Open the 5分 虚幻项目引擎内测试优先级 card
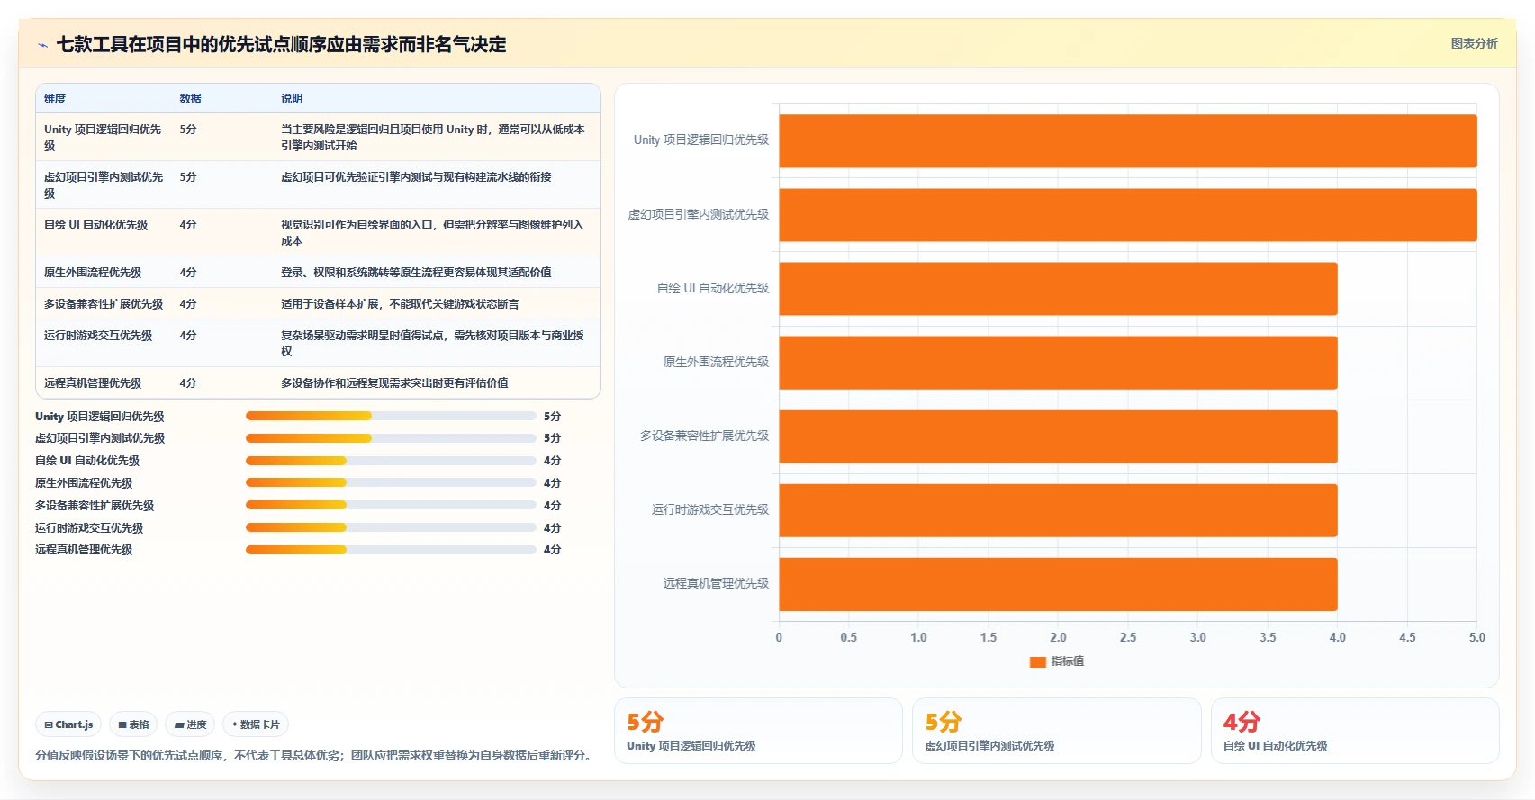The width and height of the screenshot is (1535, 800). tap(1057, 731)
